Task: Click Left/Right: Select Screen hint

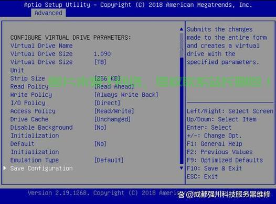Action: [230, 111]
